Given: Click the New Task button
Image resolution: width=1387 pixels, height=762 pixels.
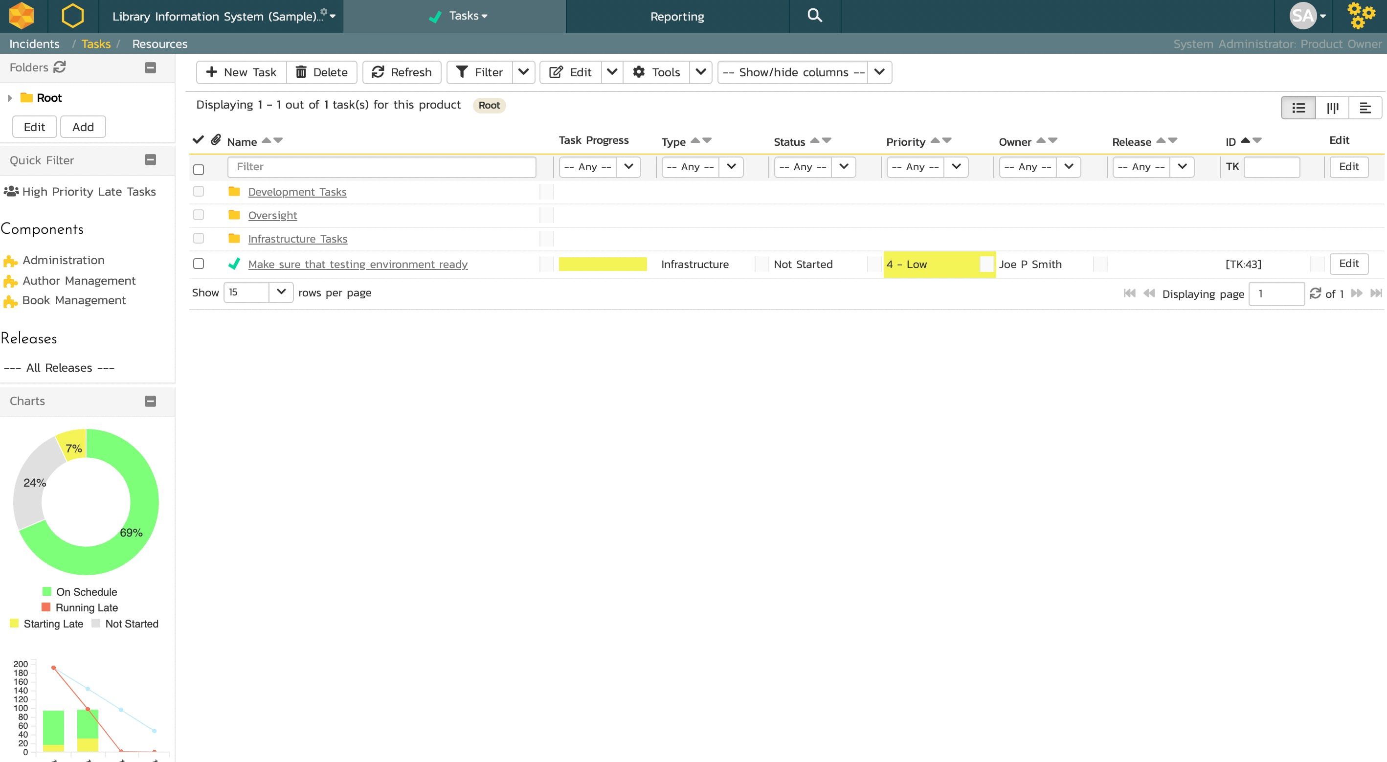Looking at the screenshot, I should pyautogui.click(x=241, y=72).
